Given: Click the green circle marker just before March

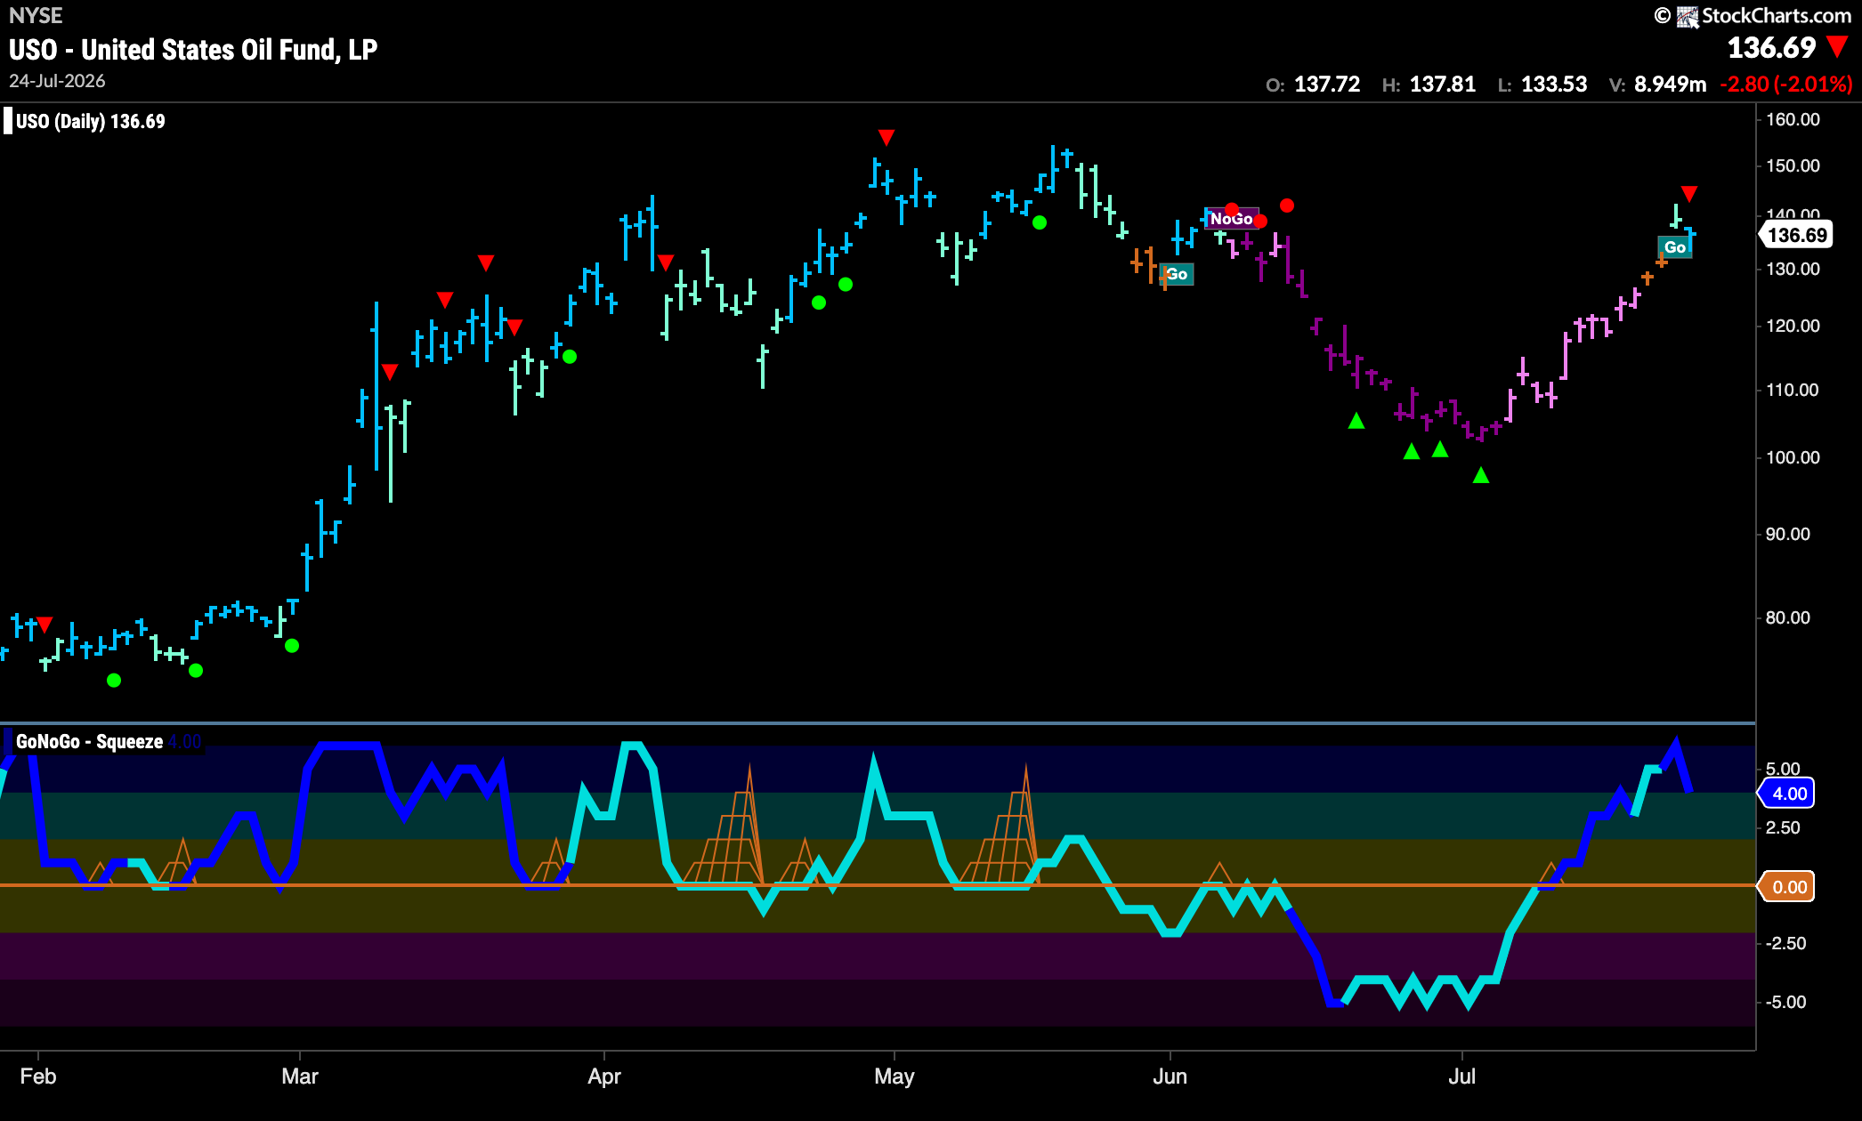Looking at the screenshot, I should (x=292, y=646).
